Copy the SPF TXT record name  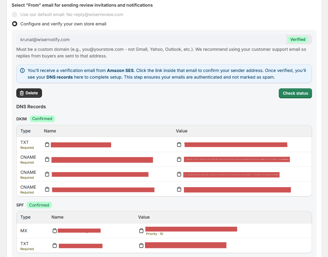[55, 245]
